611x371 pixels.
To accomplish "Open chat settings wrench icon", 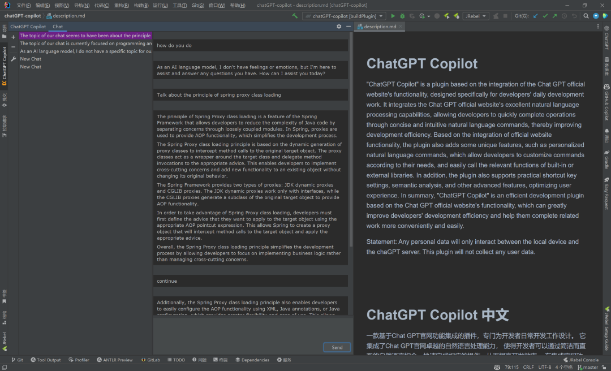I will tap(13, 59).
